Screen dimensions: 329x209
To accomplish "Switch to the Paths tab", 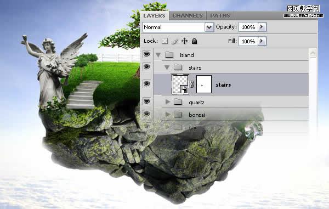I will [220, 16].
